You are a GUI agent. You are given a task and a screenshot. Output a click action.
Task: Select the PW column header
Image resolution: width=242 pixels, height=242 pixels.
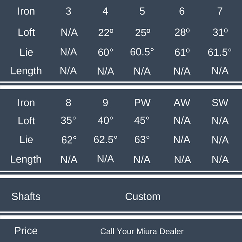pyautogui.click(x=142, y=103)
